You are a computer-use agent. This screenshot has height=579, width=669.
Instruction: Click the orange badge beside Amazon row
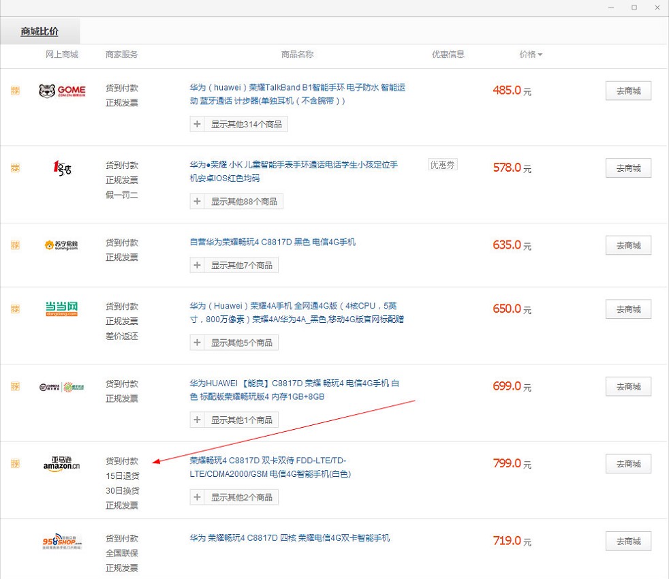15,463
